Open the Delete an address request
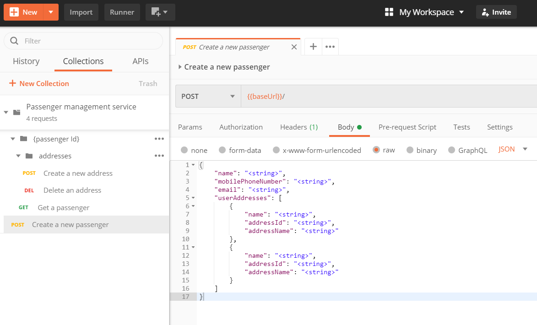This screenshot has height=325, width=537. [72, 190]
